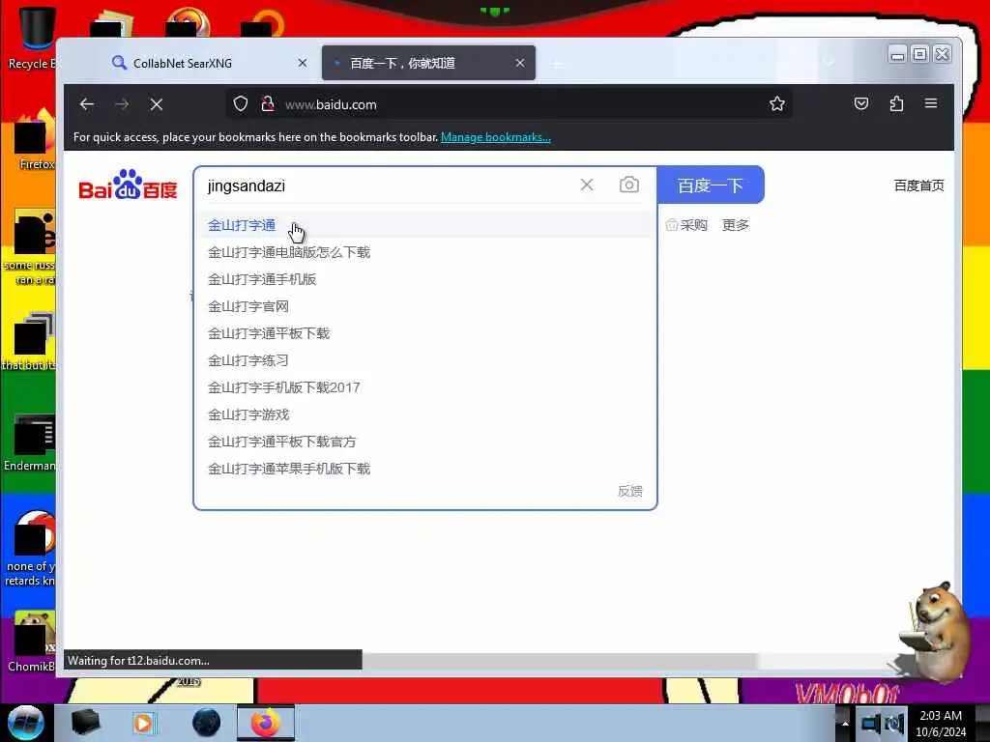
Task: Select suggestion 金山打字通平板下载官方
Action: pos(425,442)
